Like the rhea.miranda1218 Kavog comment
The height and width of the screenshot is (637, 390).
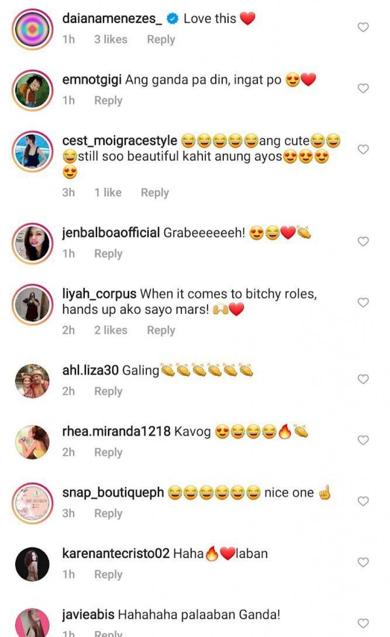pyautogui.click(x=363, y=440)
